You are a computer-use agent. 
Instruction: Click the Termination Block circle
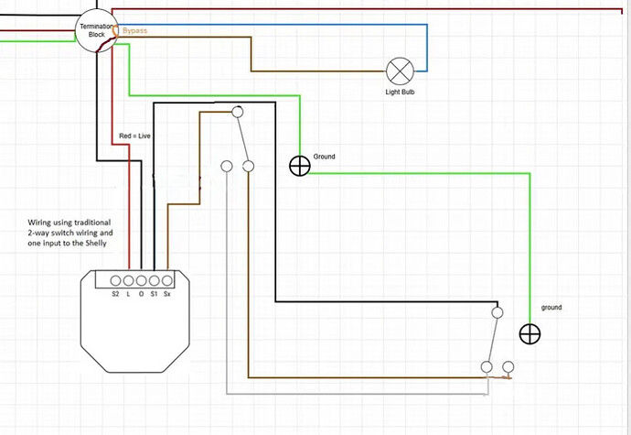coord(97,30)
